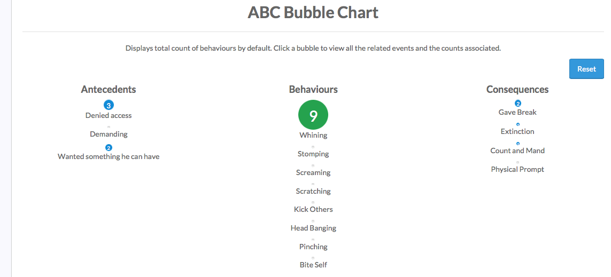The width and height of the screenshot is (611, 277).
Task: Click the Kick Others label
Action: click(313, 209)
